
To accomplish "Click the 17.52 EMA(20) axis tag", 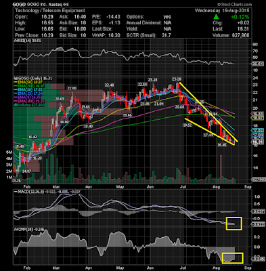I will pos(257,131).
